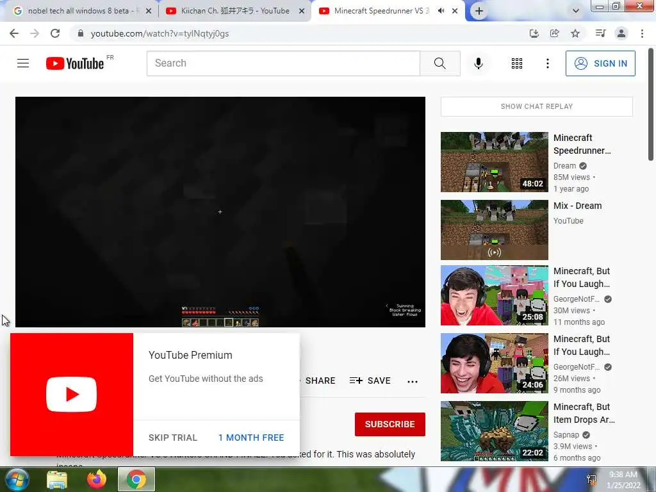
Task: Open File Explorer from the taskbar
Action: pyautogui.click(x=57, y=480)
